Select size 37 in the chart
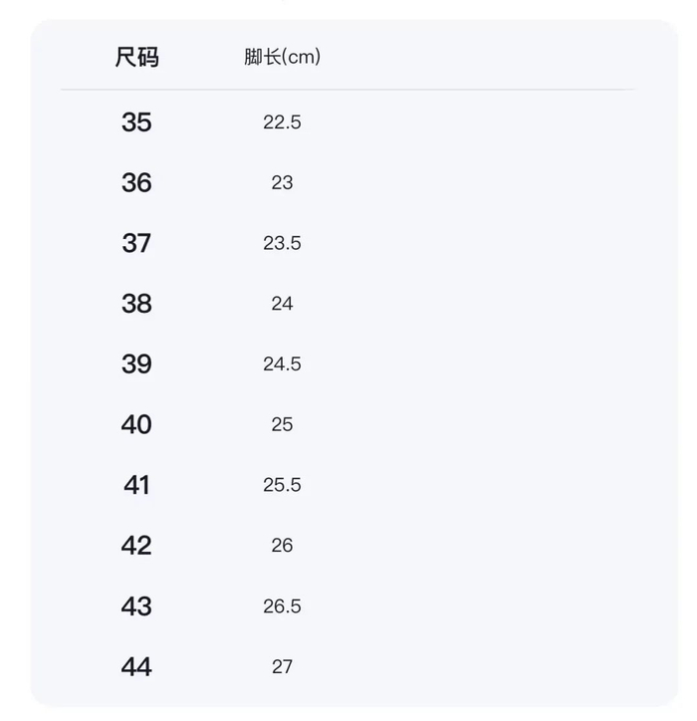The height and width of the screenshot is (721, 697). tap(136, 243)
